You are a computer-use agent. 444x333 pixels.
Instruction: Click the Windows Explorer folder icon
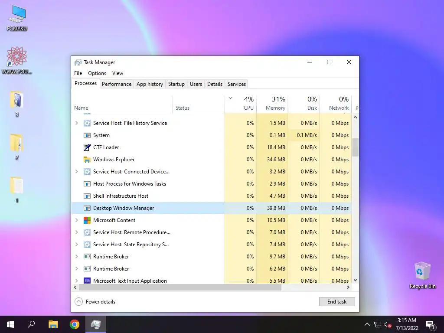click(x=87, y=160)
